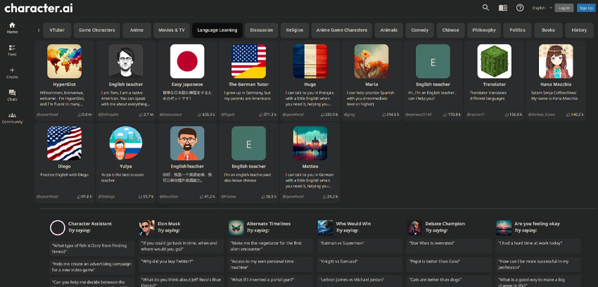598x287 pixels.
Task: Select the History tab
Action: pos(579,30)
